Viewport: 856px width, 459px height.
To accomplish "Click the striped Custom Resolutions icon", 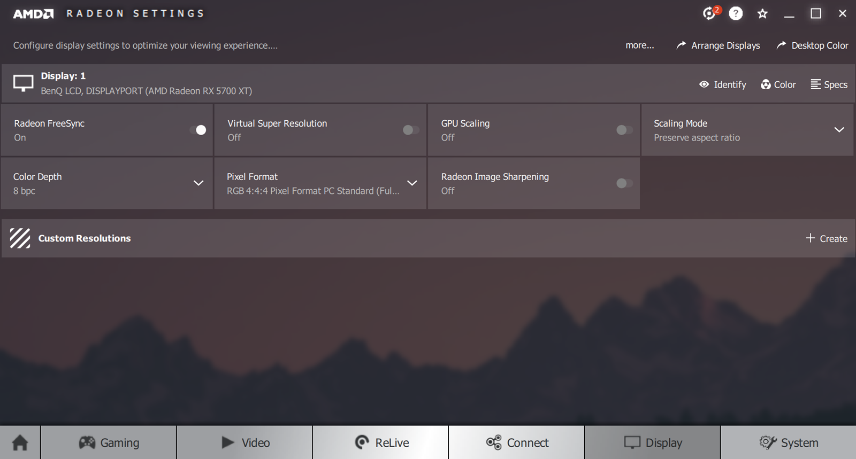I will (20, 238).
